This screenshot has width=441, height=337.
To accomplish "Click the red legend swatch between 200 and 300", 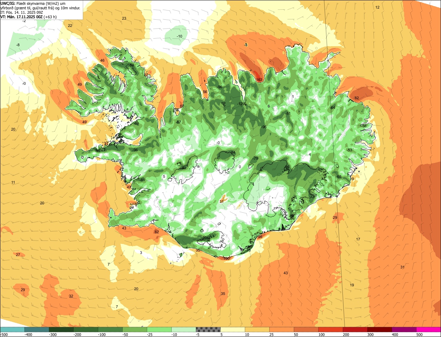I will pyautogui.click(x=355, y=329).
